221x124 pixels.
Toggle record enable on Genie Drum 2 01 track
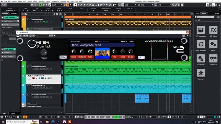click(34, 78)
